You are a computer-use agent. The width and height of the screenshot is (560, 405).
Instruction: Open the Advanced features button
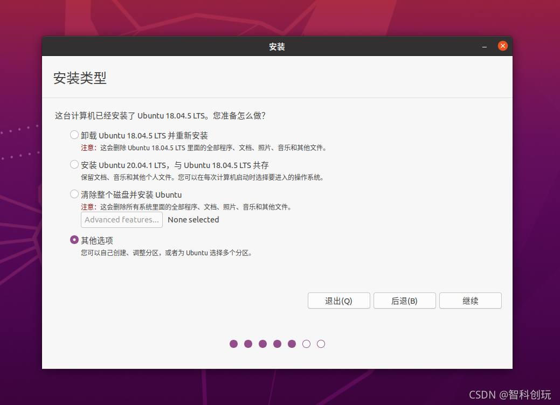(122, 219)
